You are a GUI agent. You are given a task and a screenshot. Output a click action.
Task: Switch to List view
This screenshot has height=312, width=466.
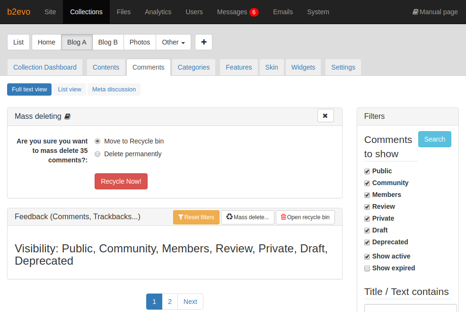pyautogui.click(x=70, y=89)
